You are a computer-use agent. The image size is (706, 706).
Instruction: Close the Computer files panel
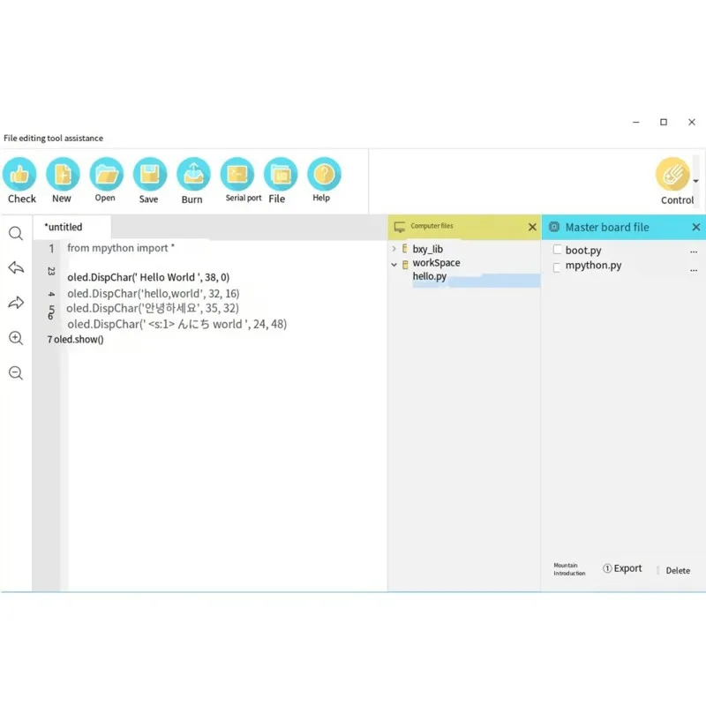532,227
